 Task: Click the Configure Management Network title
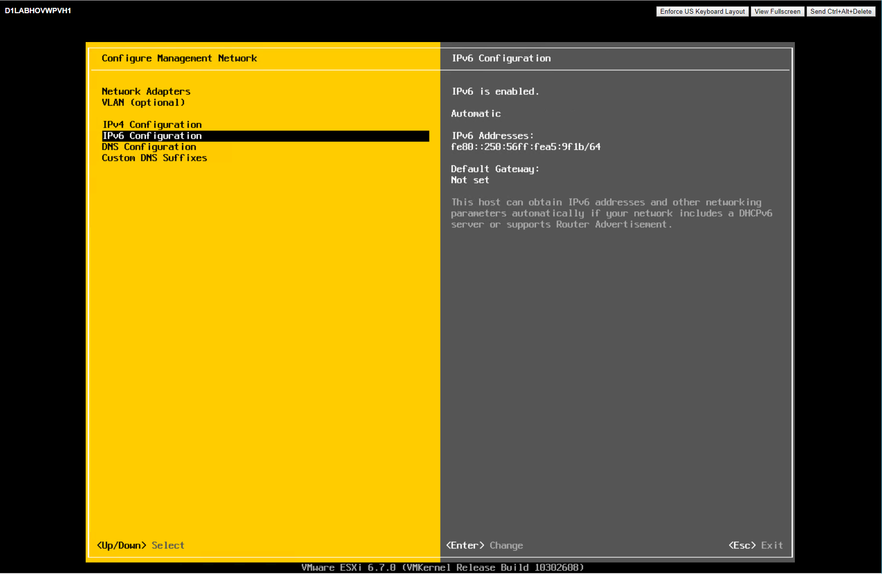[179, 58]
